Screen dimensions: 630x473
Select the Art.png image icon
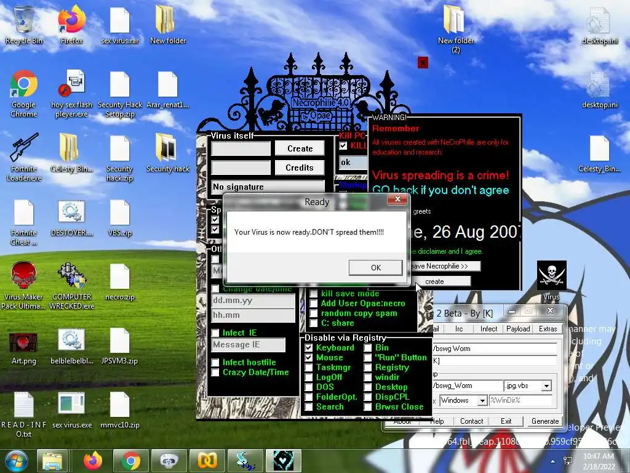pos(24,348)
